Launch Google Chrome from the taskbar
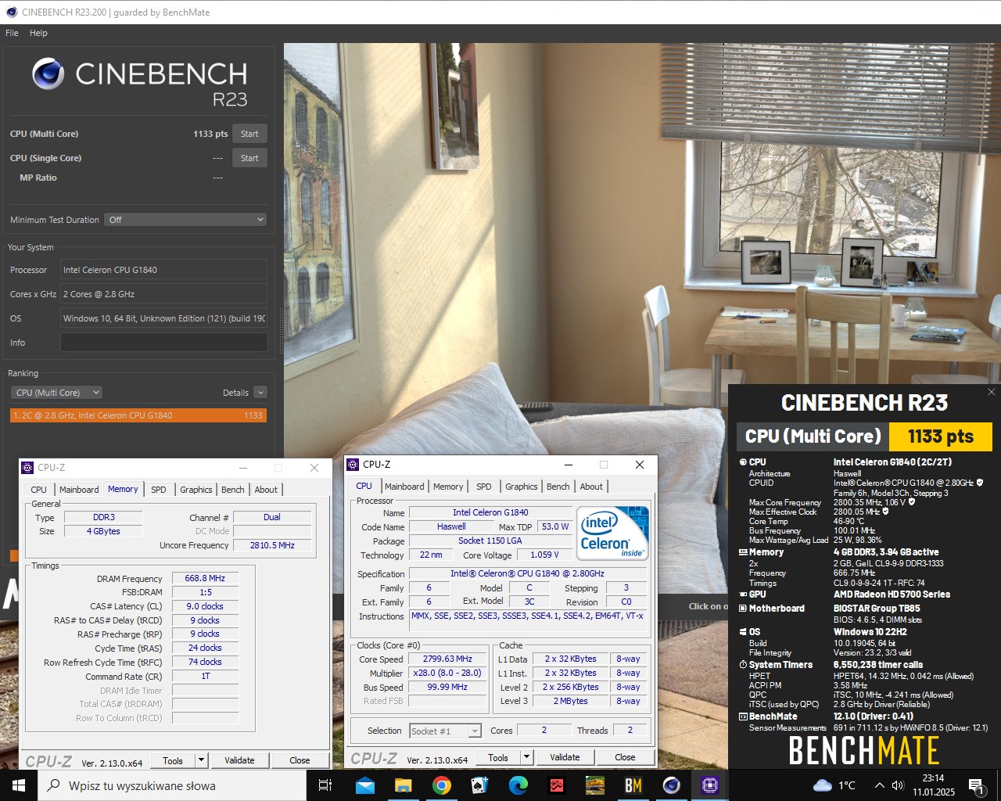Image resolution: width=1001 pixels, height=801 pixels. click(442, 785)
